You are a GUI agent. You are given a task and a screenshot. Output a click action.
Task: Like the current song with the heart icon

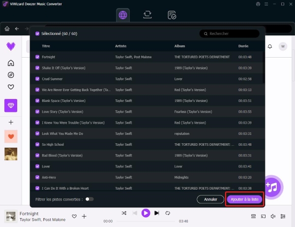tap(74, 216)
